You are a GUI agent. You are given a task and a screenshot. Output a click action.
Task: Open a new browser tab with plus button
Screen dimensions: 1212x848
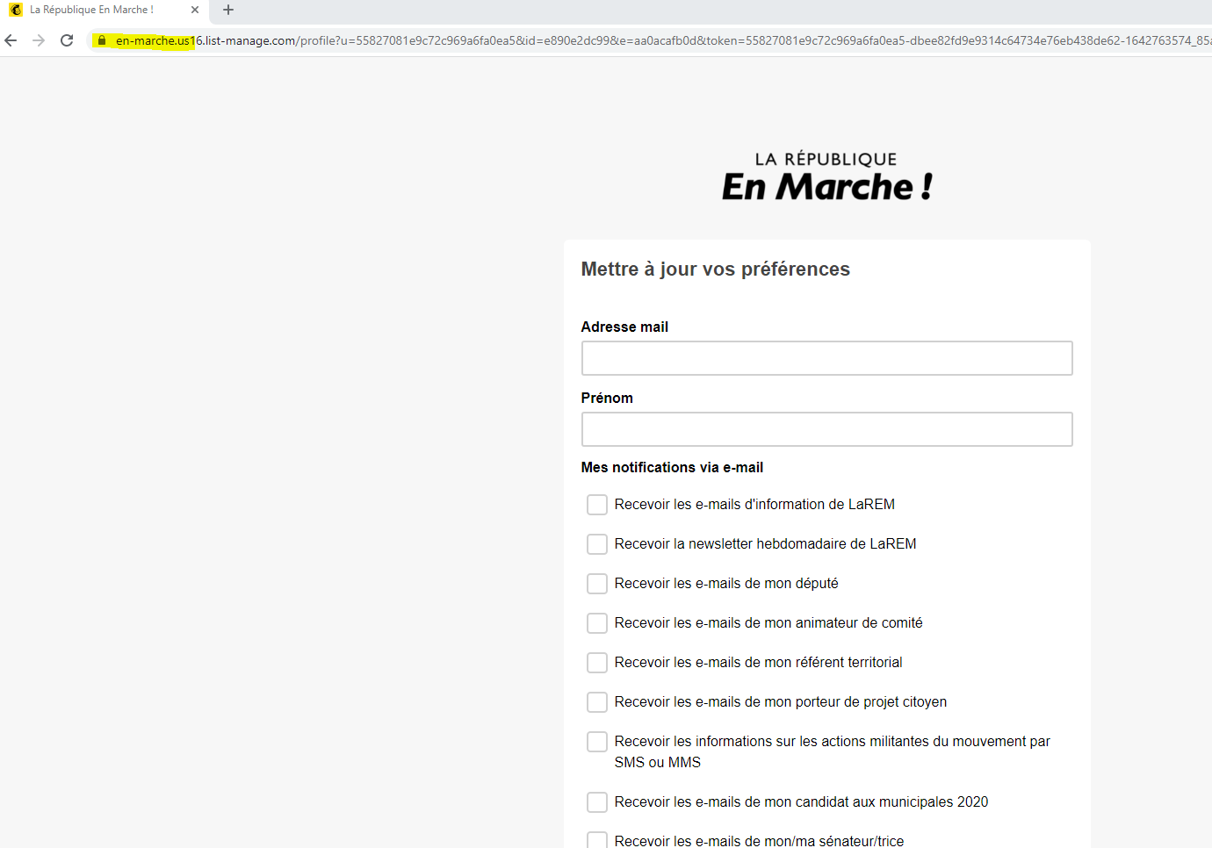[227, 11]
